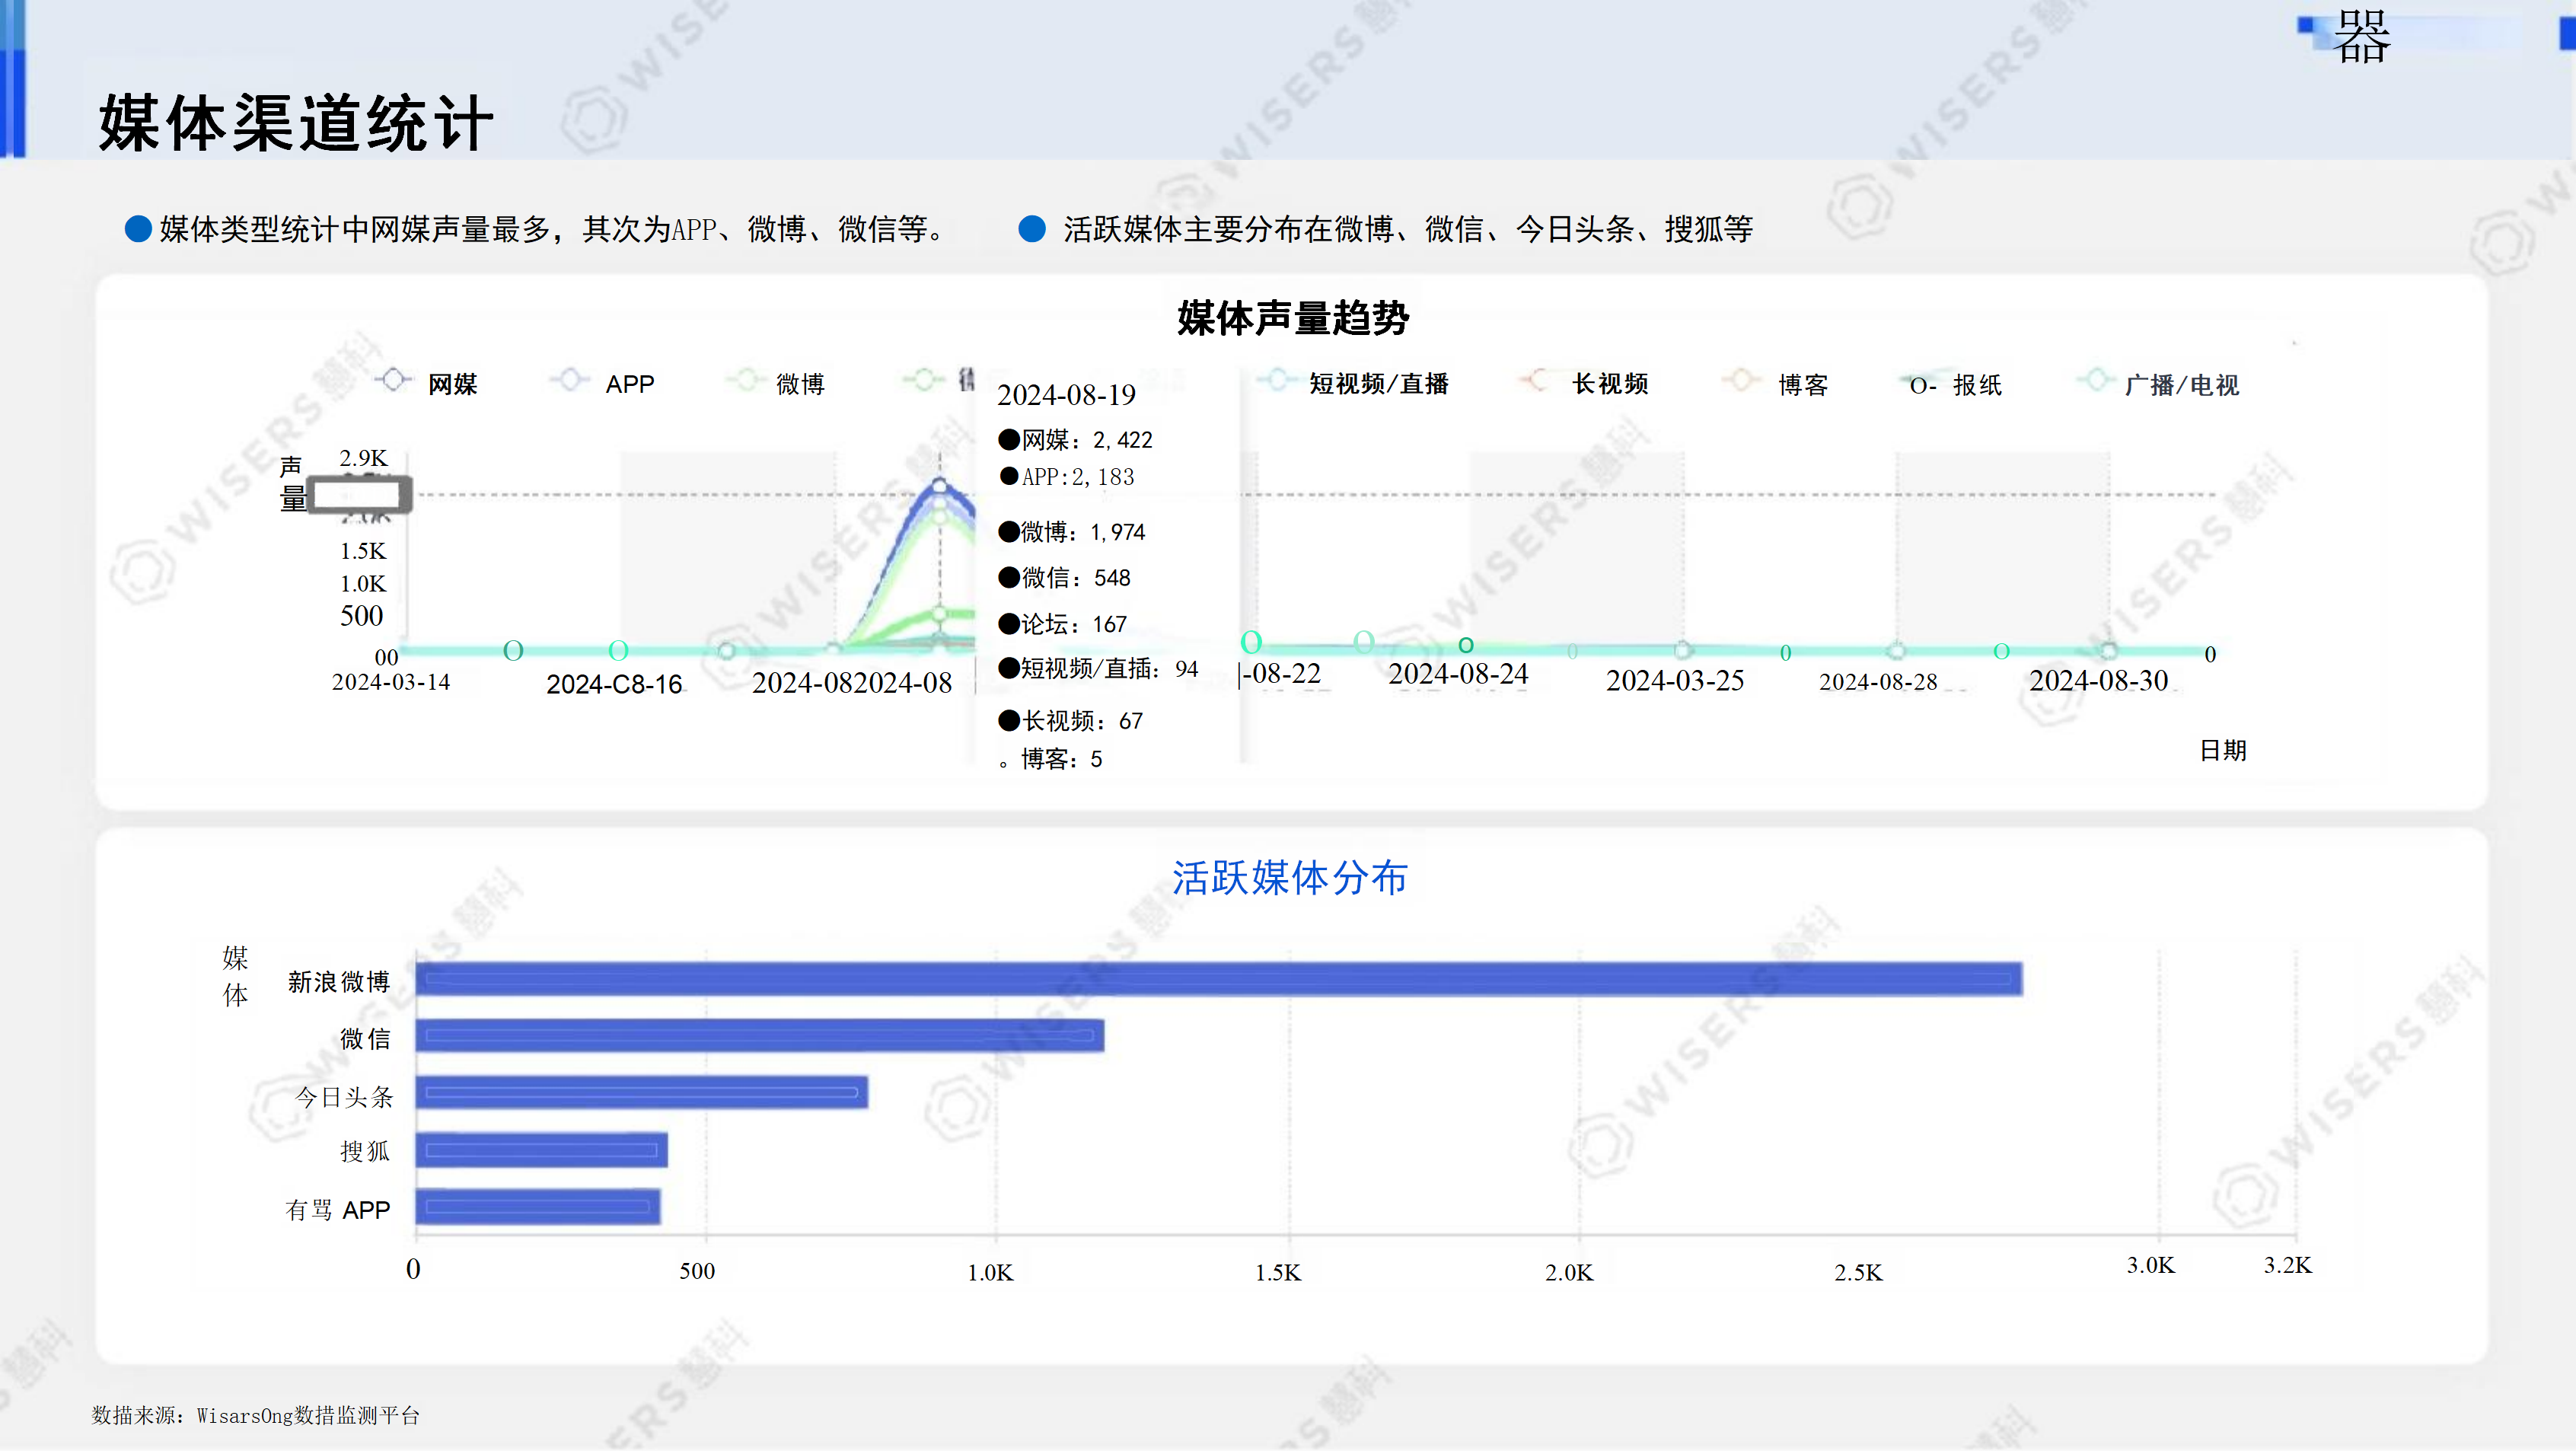This screenshot has width=2576, height=1451.
Task: Click the 博客 legend marker icon
Action: pos(1741,380)
